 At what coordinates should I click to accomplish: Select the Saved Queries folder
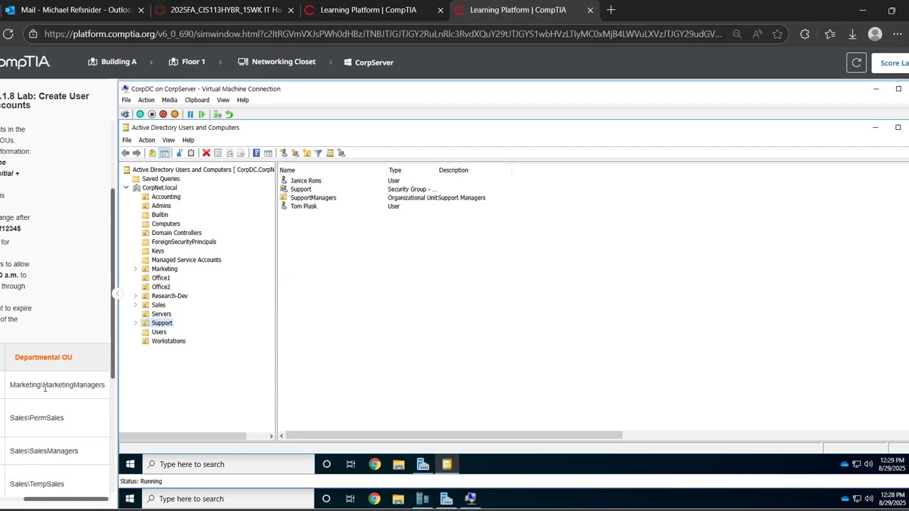pyautogui.click(x=160, y=179)
